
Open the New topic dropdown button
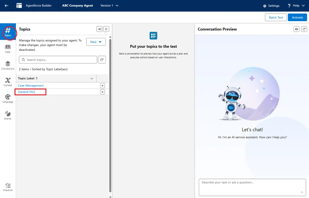click(x=96, y=42)
